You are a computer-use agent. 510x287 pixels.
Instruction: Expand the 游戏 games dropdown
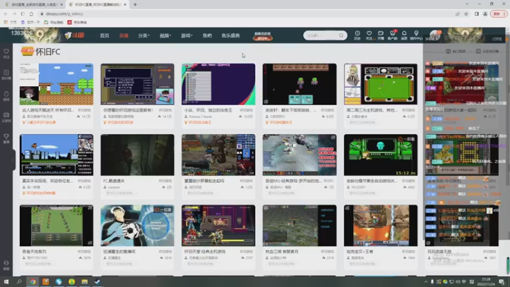pyautogui.click(x=187, y=36)
